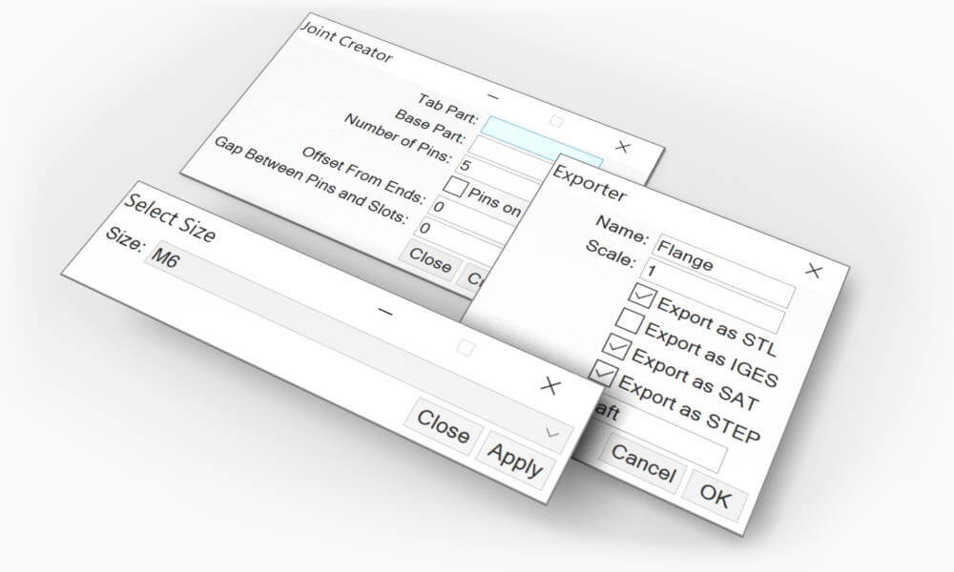Open the Size dropdown showing M6

[x=359, y=346]
